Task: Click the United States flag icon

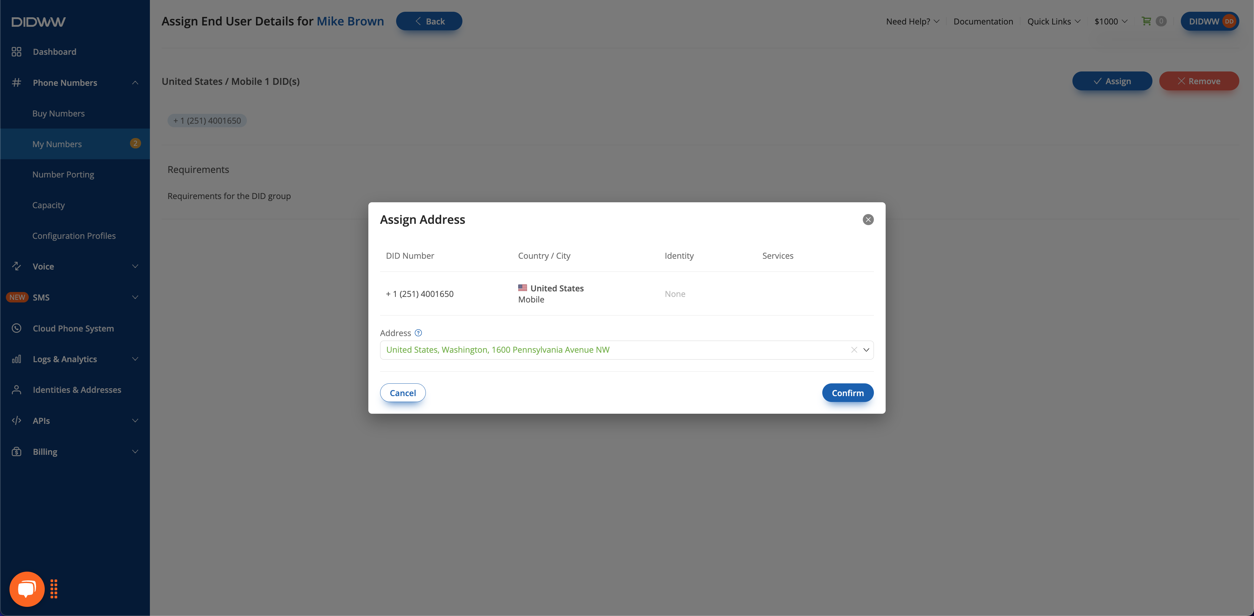Action: pos(522,288)
